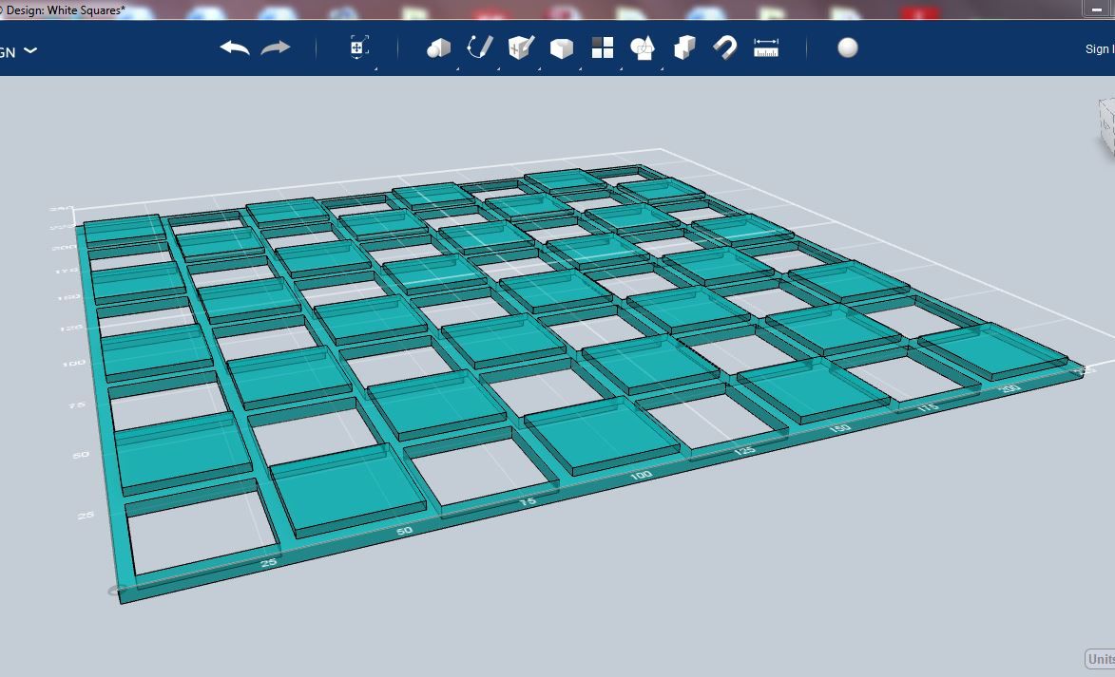
Task: Expand the chevron beside DESIGN
Action: 31,52
